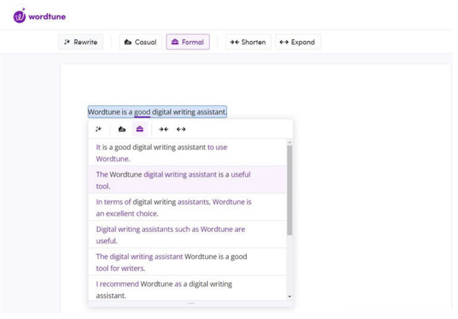Click the underlined word "good"
The height and width of the screenshot is (319, 458).
point(142,112)
